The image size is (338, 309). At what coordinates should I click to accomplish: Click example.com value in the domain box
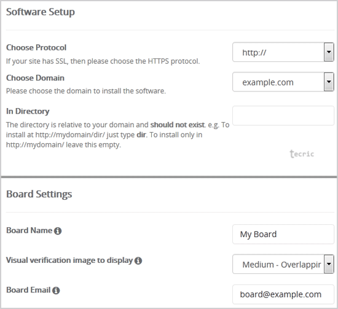pos(268,82)
